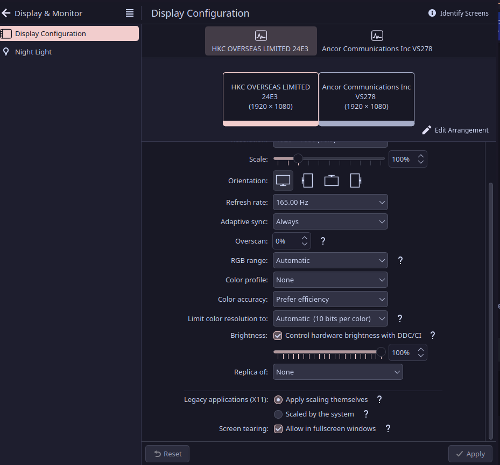This screenshot has width=500, height=465.
Task: Open Limit color resolution dropdown
Action: (330, 318)
